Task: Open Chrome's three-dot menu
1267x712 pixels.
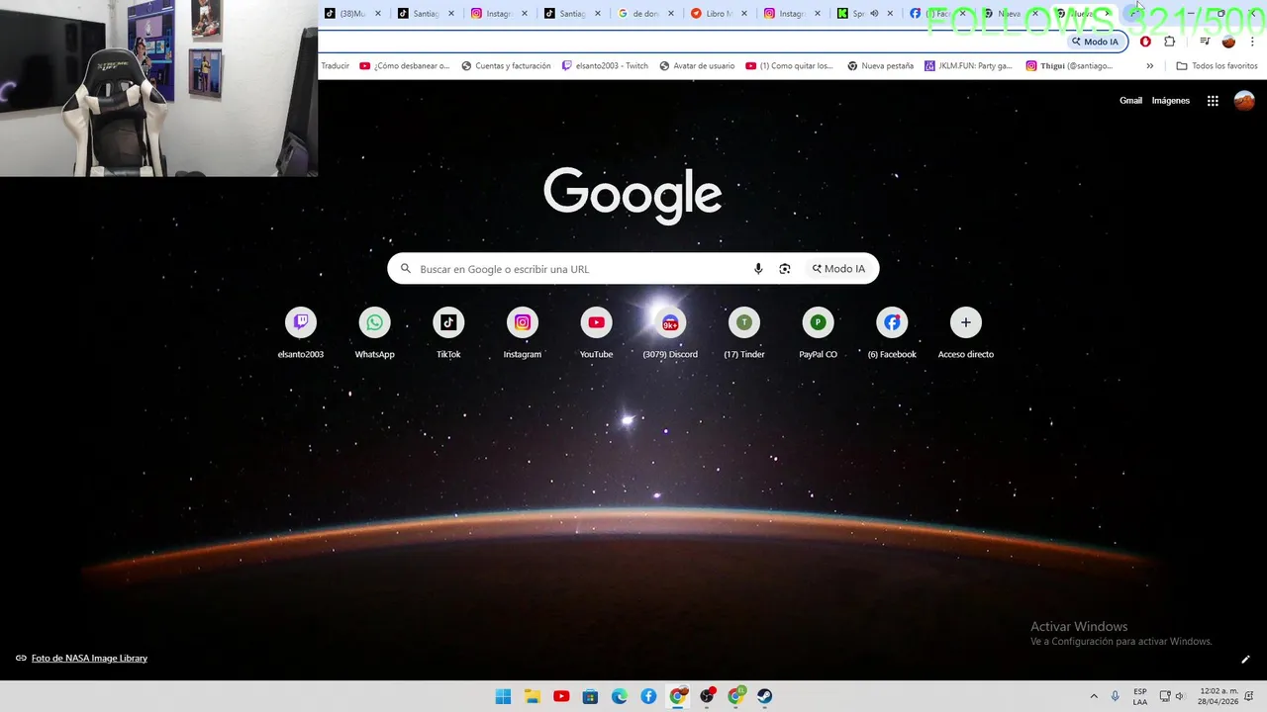Action: pos(1252,42)
